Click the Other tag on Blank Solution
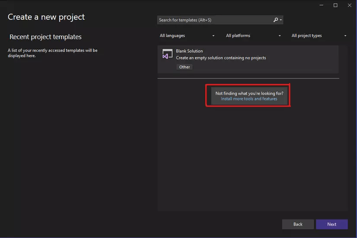This screenshot has width=357, height=238. coord(184,67)
